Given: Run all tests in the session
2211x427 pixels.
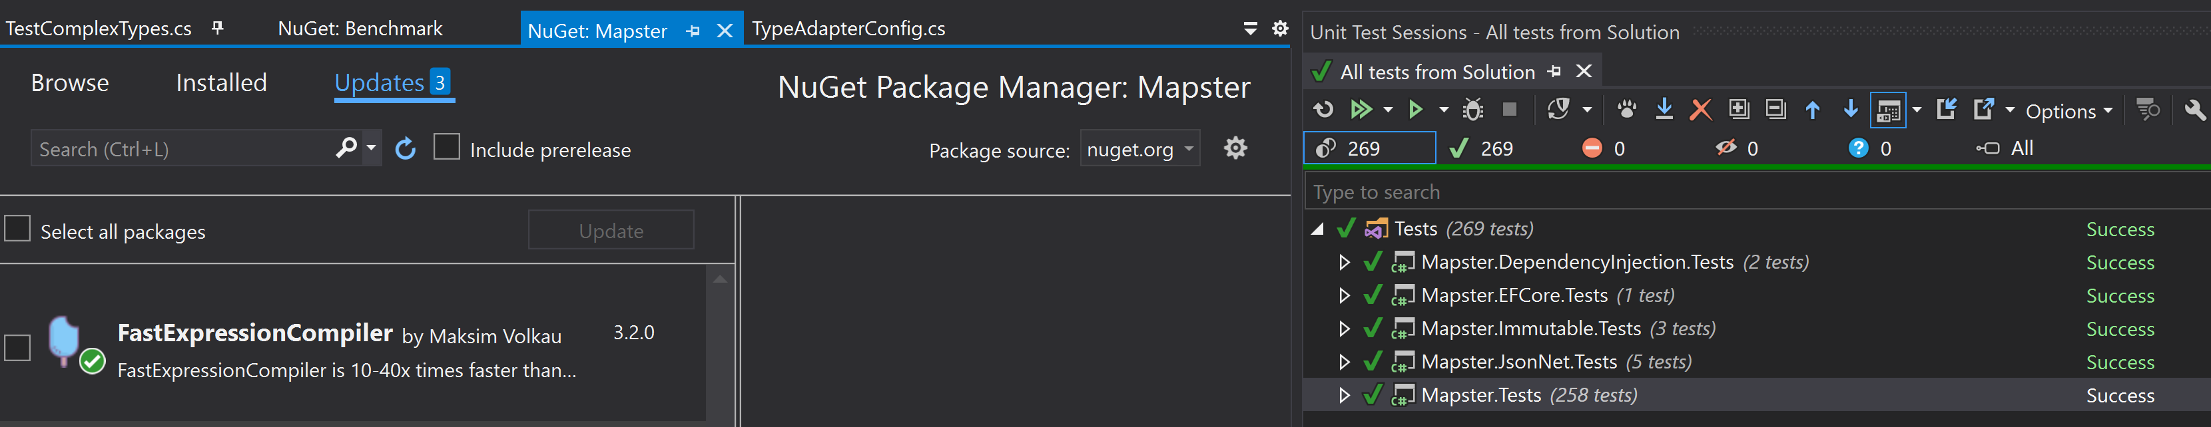Looking at the screenshot, I should click(1361, 110).
